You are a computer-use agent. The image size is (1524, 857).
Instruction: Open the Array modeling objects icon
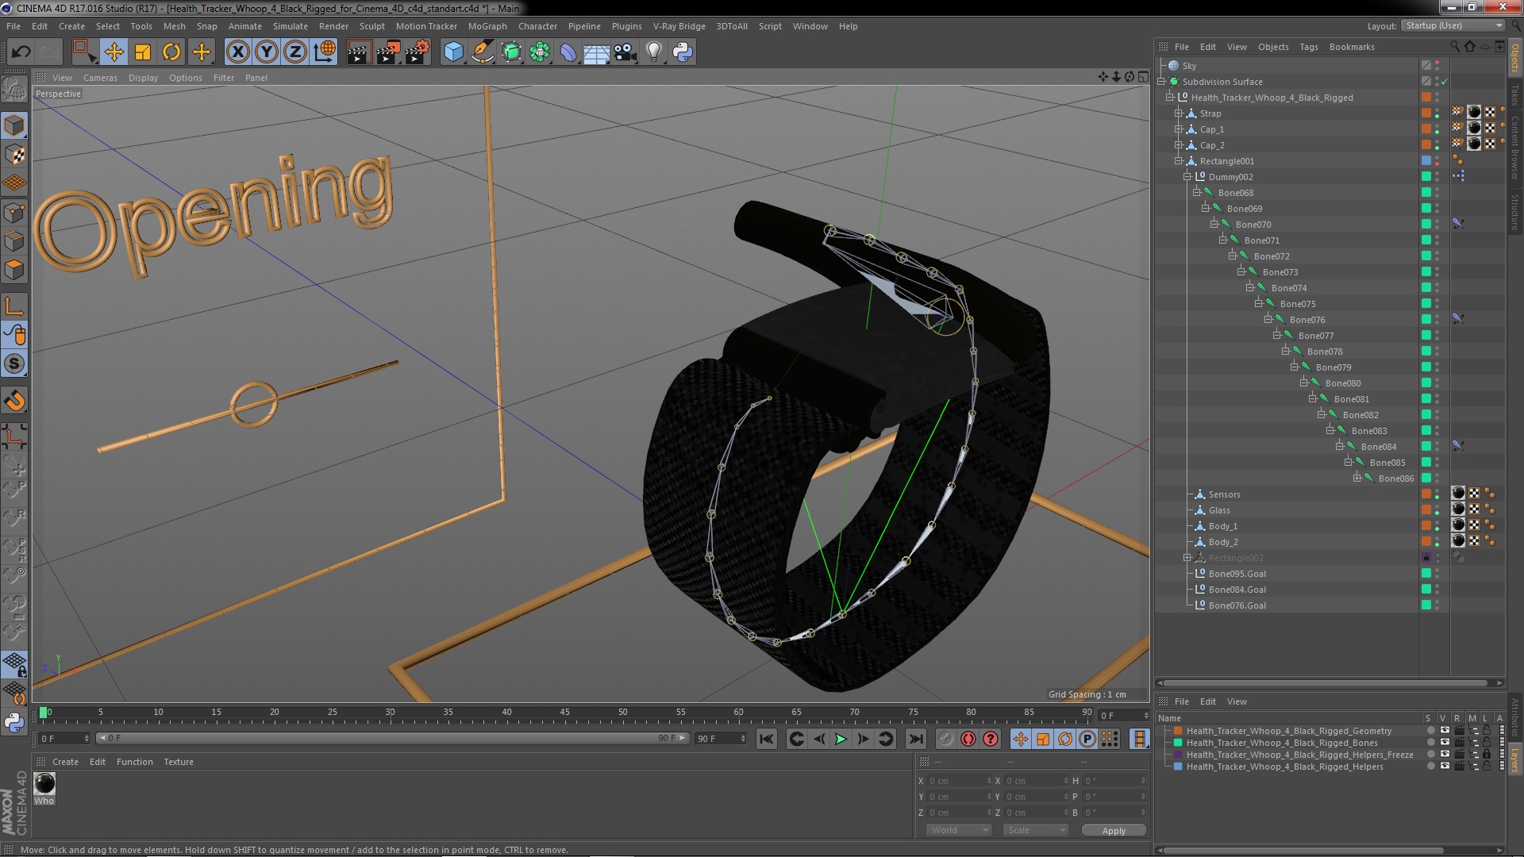(540, 52)
